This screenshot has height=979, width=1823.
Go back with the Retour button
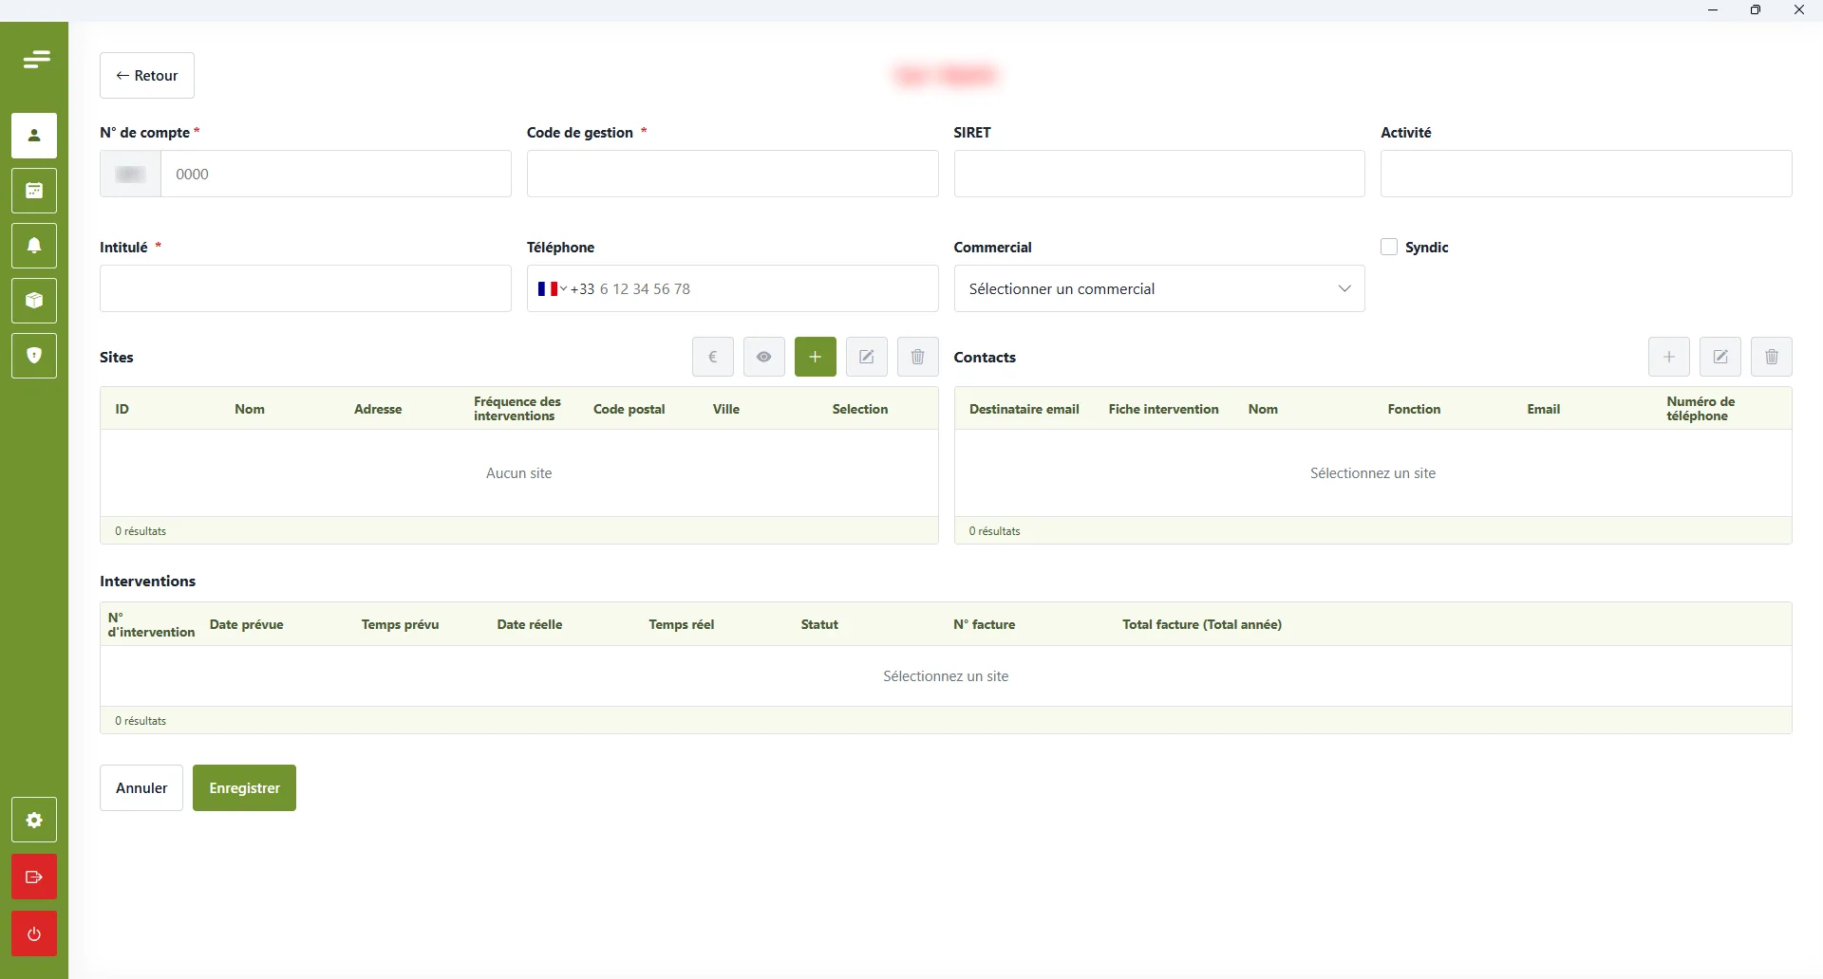[x=147, y=75]
